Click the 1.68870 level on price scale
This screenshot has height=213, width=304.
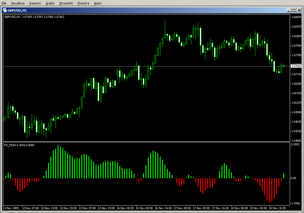coord(296,17)
